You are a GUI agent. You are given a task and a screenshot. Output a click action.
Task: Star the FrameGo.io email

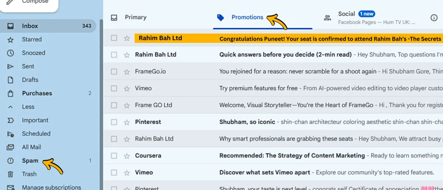pyautogui.click(x=127, y=72)
